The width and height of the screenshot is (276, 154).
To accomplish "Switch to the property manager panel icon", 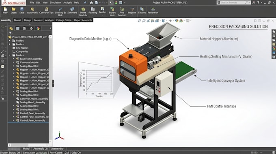I will 18,28.
